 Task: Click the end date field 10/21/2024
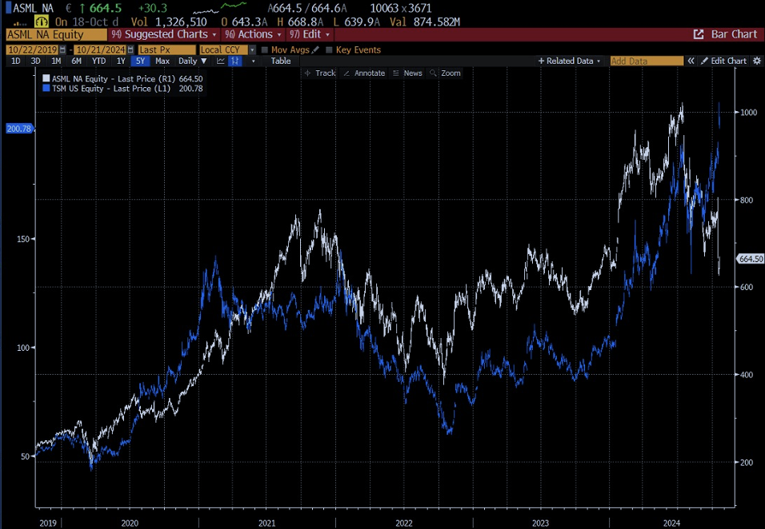(x=101, y=50)
